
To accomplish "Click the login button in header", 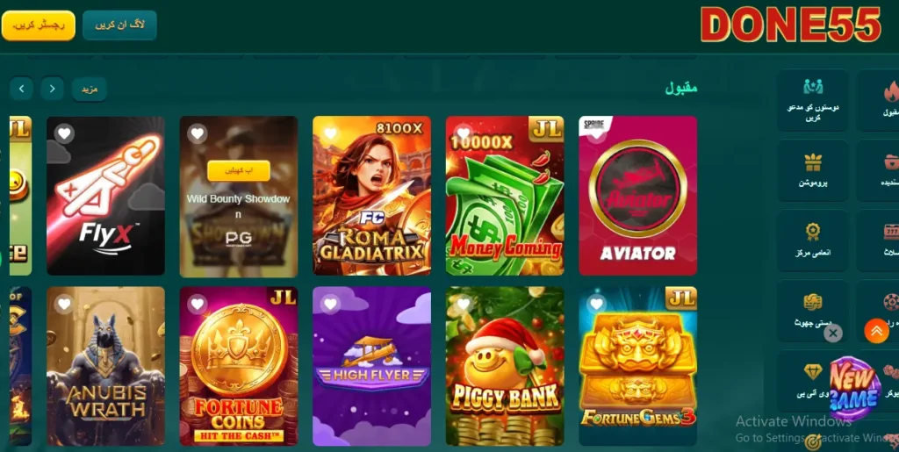I will coord(119,25).
